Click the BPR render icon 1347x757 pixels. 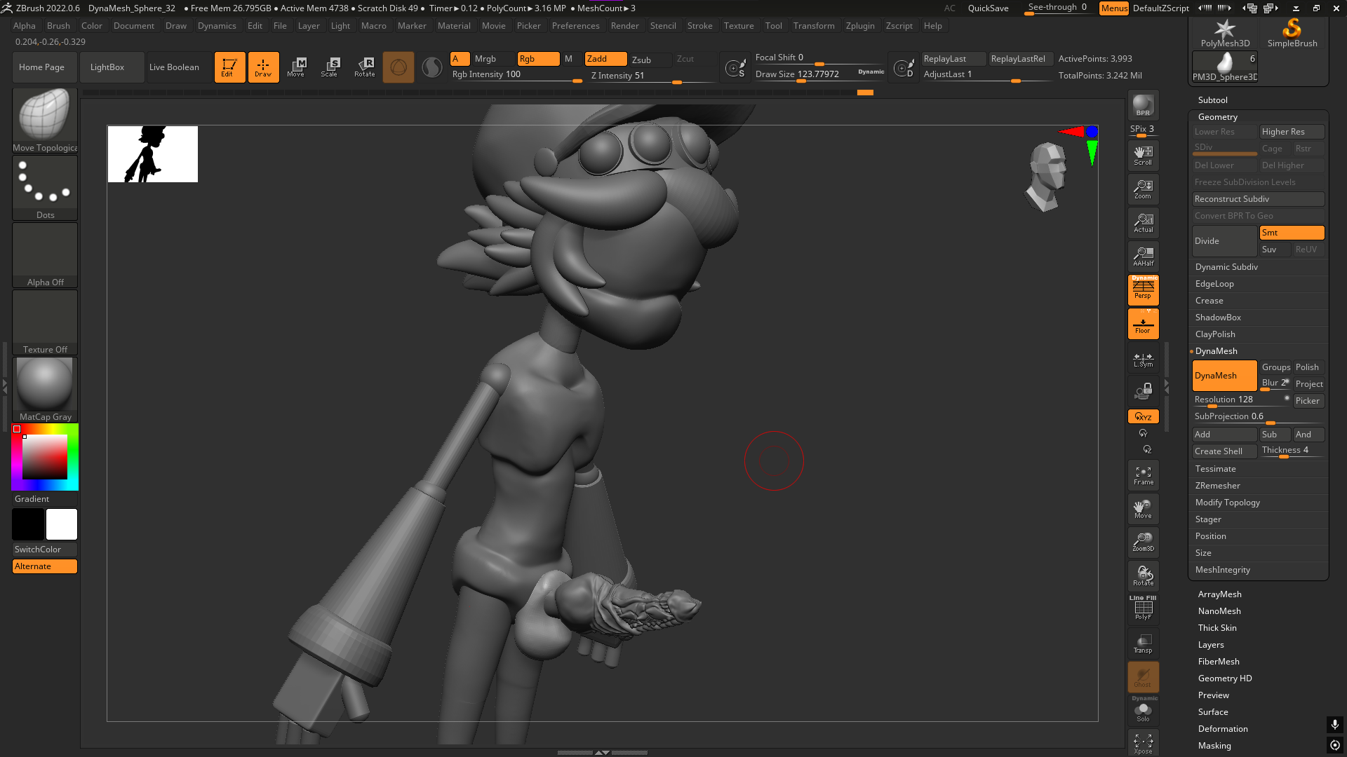pos(1143,105)
